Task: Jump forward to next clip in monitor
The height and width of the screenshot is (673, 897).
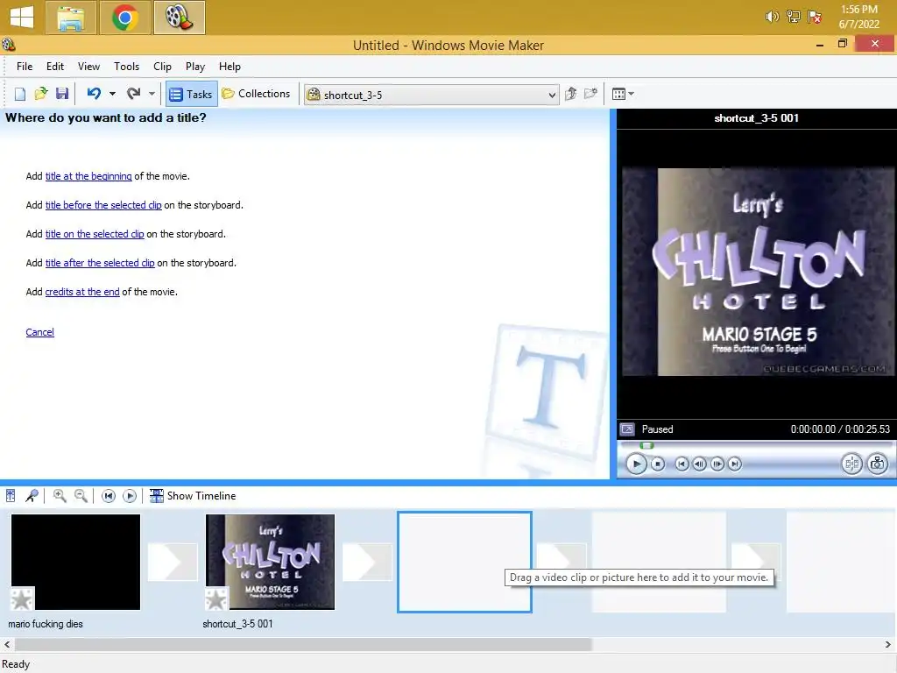Action: pyautogui.click(x=735, y=464)
